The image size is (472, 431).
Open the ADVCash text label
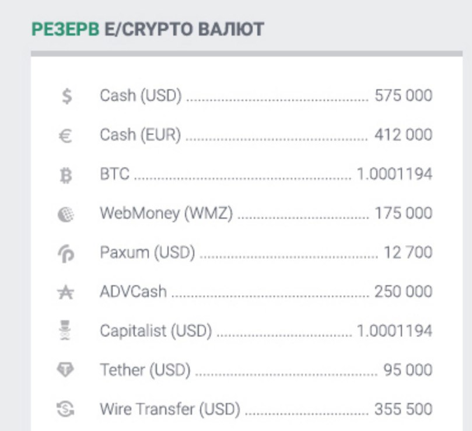(x=133, y=292)
